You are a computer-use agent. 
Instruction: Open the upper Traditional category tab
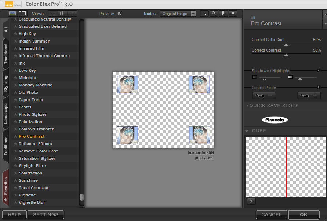tap(6, 54)
